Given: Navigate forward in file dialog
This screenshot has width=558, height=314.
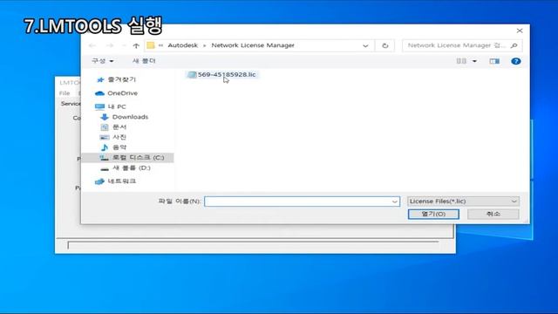Looking at the screenshot, I should click(x=110, y=45).
